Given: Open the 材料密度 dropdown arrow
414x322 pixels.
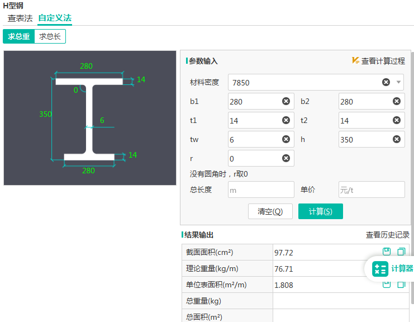Looking at the screenshot, I should coord(398,82).
